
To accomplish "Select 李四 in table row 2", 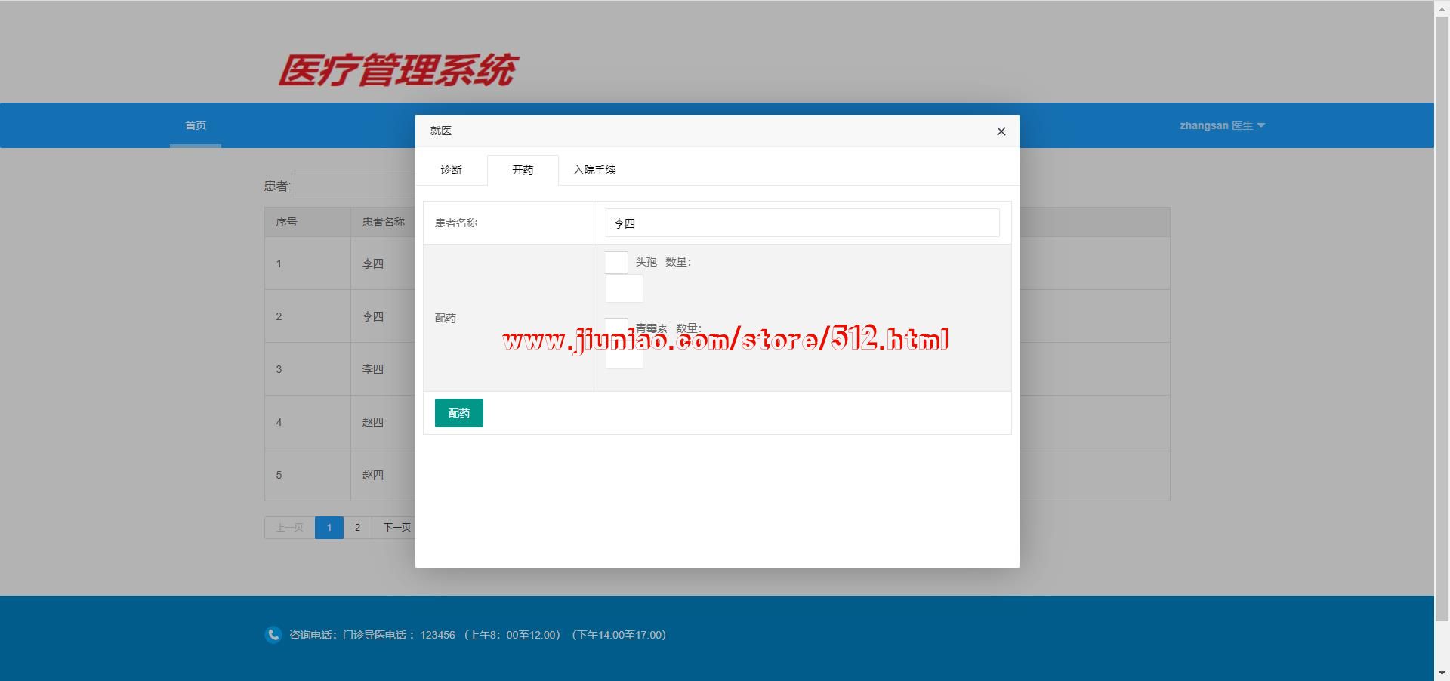I will pos(373,316).
